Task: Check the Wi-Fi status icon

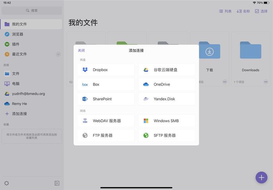Action: coord(254,3)
